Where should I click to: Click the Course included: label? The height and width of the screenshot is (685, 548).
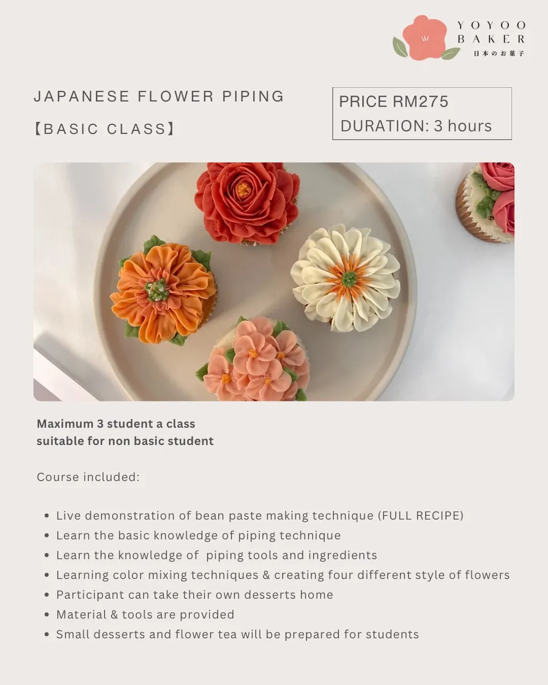pyautogui.click(x=88, y=477)
